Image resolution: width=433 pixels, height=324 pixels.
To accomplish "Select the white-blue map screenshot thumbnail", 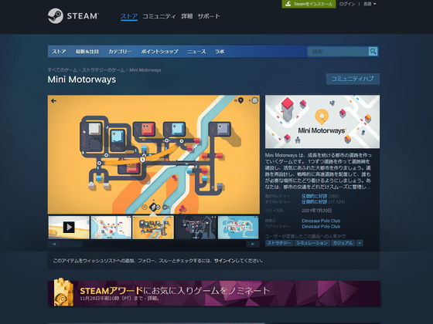I will coord(111,228).
